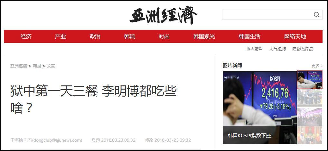The height and width of the screenshot is (151, 328).
Task: Go to 韩国生活 section
Action: tap(249, 36)
